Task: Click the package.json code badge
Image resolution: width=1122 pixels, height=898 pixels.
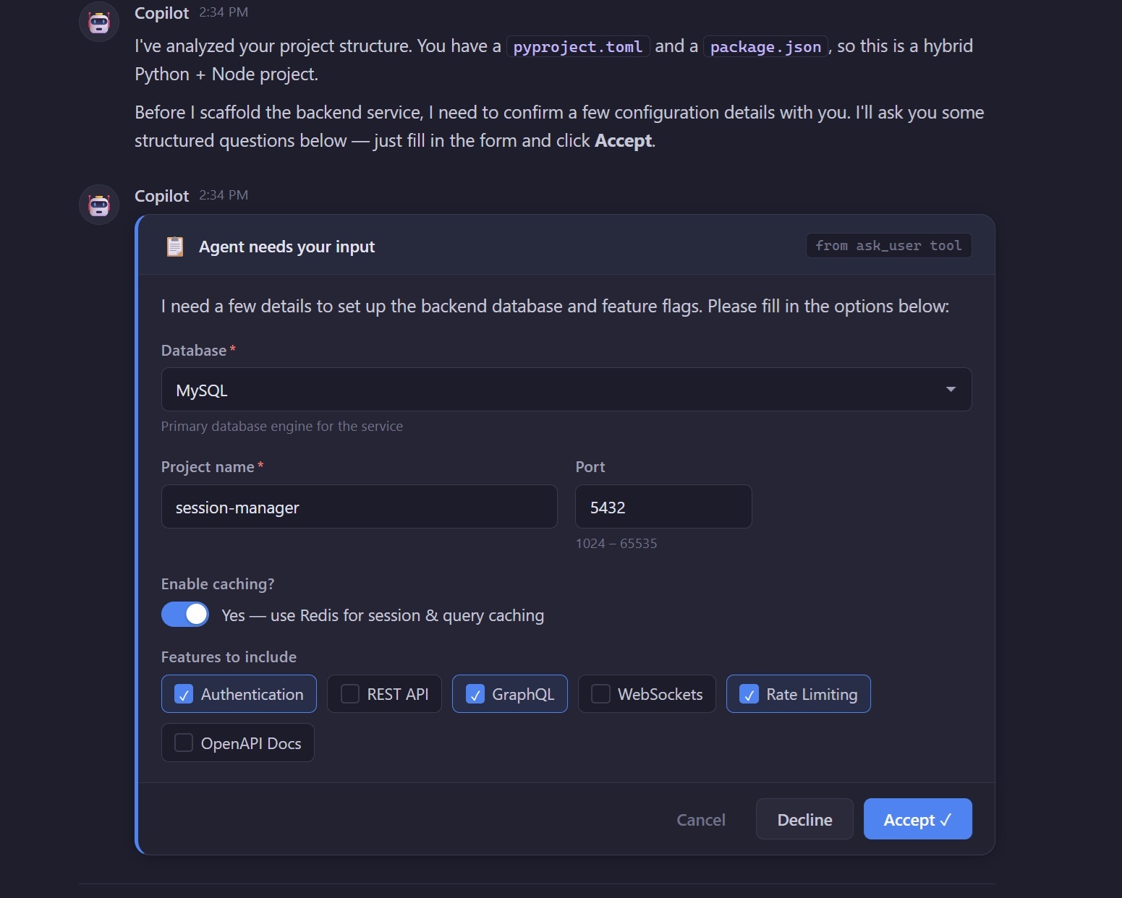Action: click(x=764, y=46)
